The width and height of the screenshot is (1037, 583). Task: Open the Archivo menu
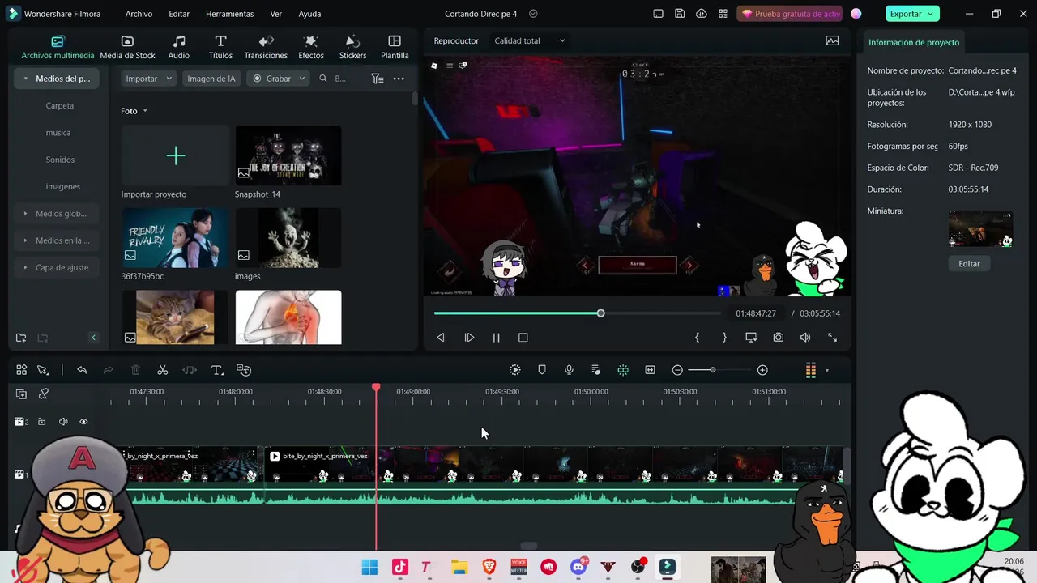(139, 14)
